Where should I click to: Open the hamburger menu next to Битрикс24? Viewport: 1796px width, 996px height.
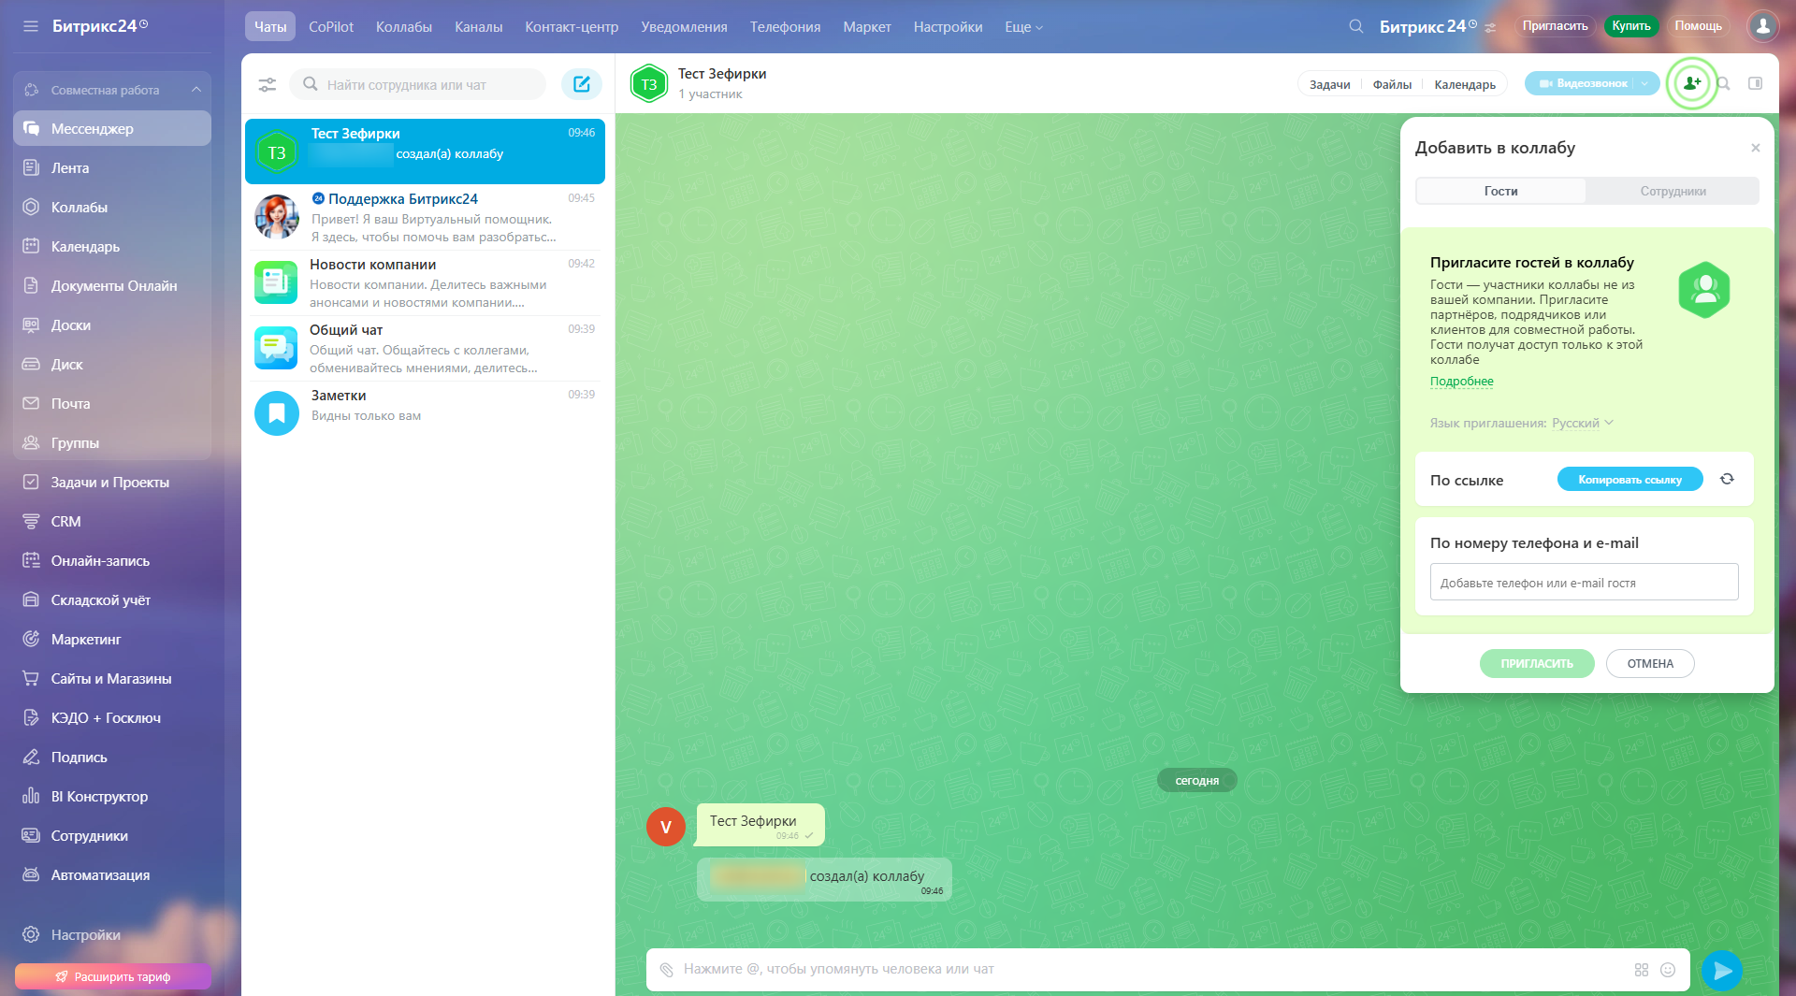(x=31, y=26)
